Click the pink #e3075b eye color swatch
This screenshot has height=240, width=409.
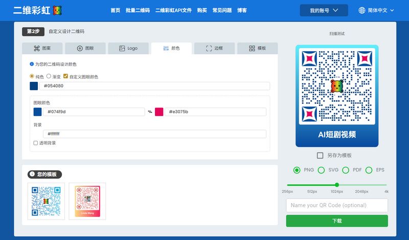coord(159,112)
